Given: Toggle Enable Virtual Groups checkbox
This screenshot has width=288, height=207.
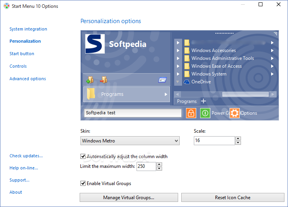Looking at the screenshot, I should 83,184.
